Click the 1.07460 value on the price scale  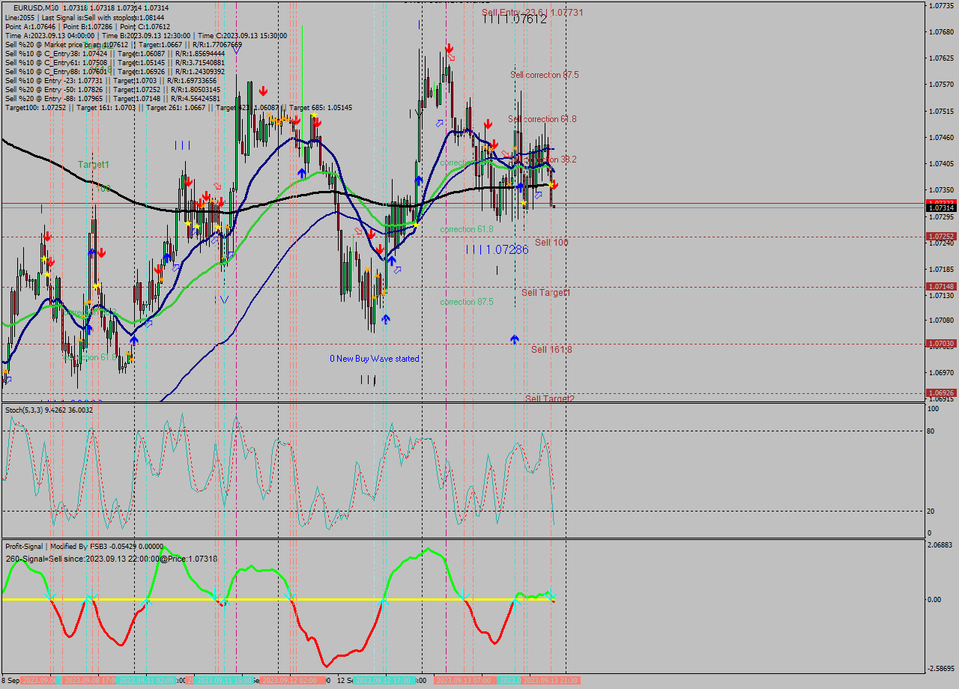coord(940,138)
